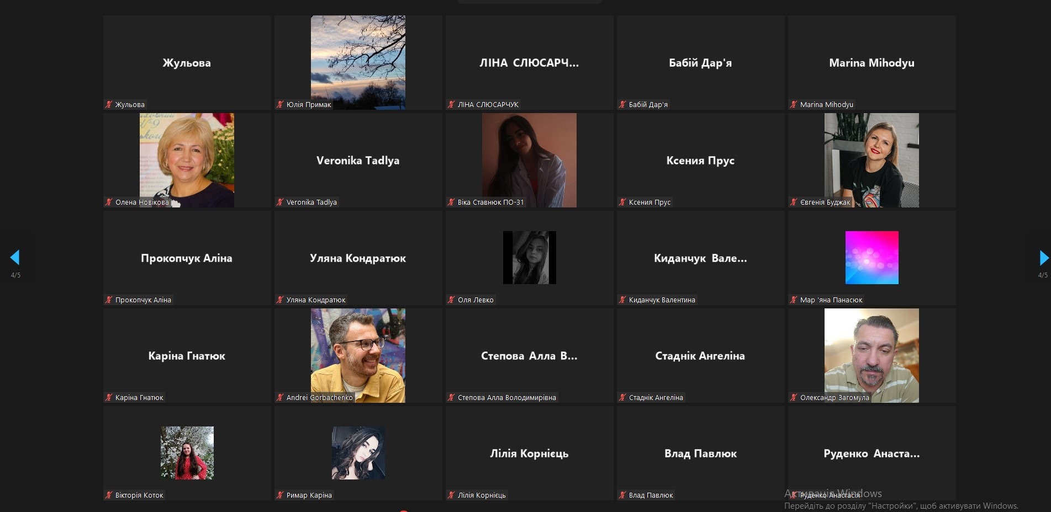Click the Veronika Tadlya participant tile
1051x512 pixels.
click(358, 160)
